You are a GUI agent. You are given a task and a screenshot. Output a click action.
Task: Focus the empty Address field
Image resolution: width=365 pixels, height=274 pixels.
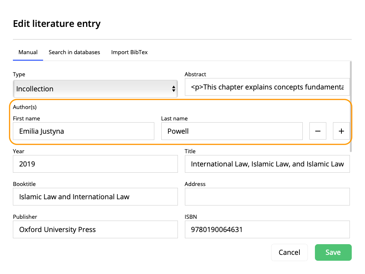267,197
